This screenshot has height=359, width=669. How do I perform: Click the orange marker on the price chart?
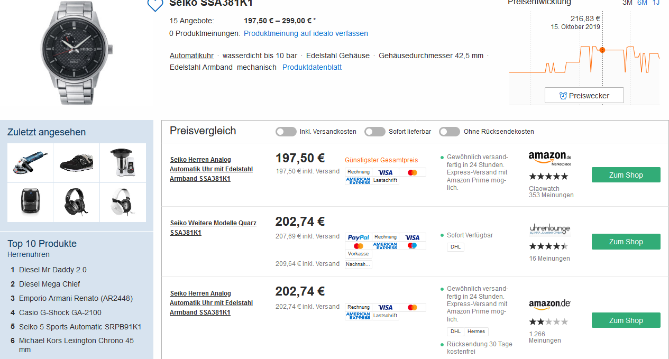[x=602, y=50]
